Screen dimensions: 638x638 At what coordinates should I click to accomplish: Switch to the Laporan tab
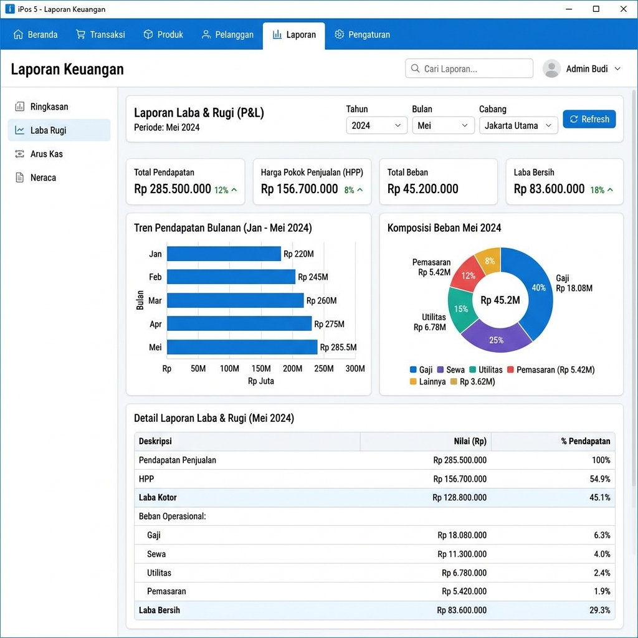tap(294, 35)
